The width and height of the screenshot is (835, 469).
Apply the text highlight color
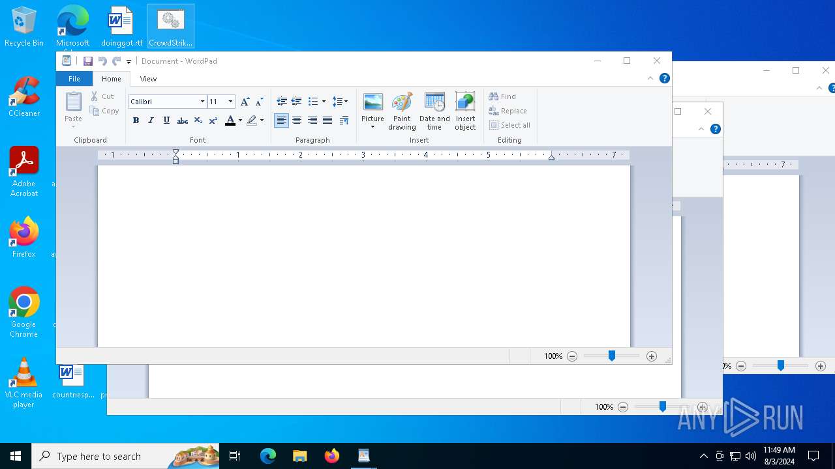(x=252, y=121)
